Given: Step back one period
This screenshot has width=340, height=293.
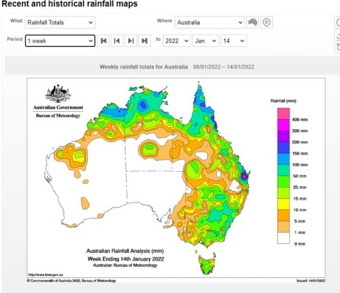Looking at the screenshot, I should click(117, 41).
